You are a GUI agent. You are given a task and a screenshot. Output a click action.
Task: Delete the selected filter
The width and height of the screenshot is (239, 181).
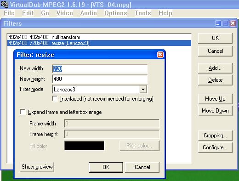tap(215, 80)
